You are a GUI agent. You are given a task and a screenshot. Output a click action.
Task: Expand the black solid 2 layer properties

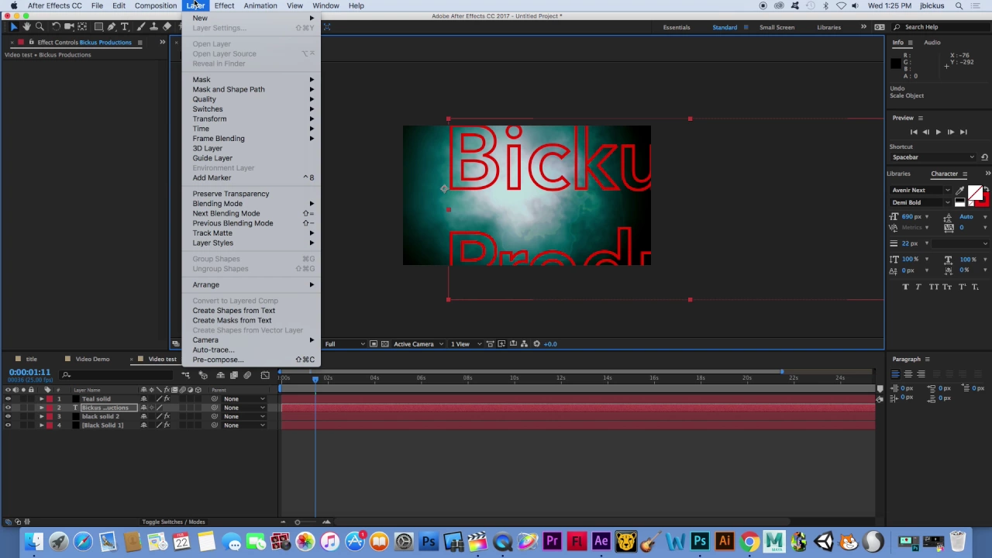click(42, 416)
